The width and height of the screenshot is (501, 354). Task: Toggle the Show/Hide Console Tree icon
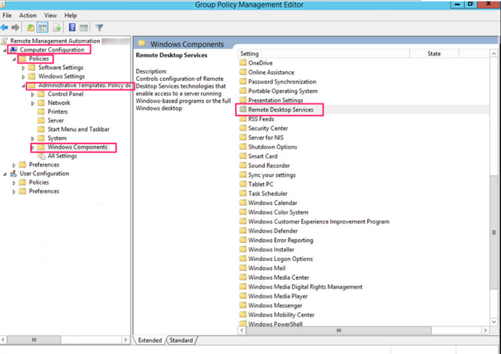click(42, 28)
